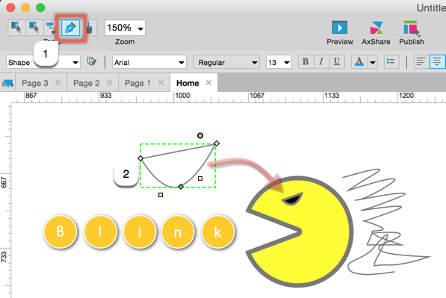Click the yellow circle labeled k
Screen dimensions: 446x298
218,232
